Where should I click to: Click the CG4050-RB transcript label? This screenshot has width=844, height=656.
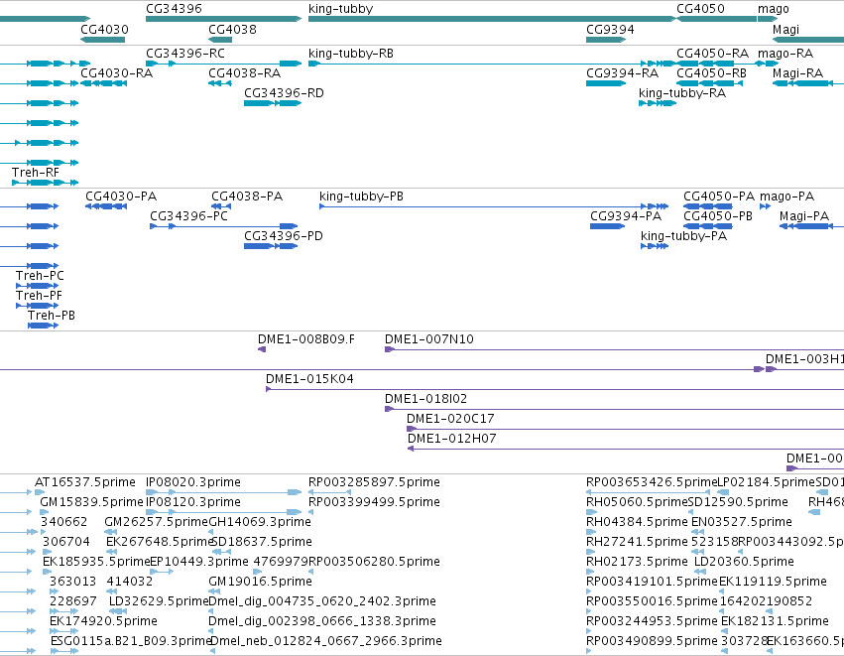[x=711, y=73]
